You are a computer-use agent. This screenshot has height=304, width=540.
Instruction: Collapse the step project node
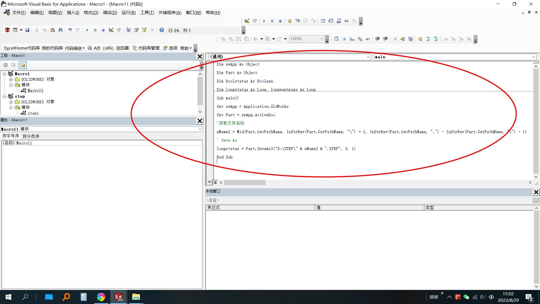click(4, 96)
